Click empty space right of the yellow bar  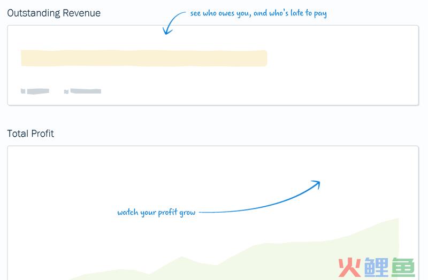(341, 58)
